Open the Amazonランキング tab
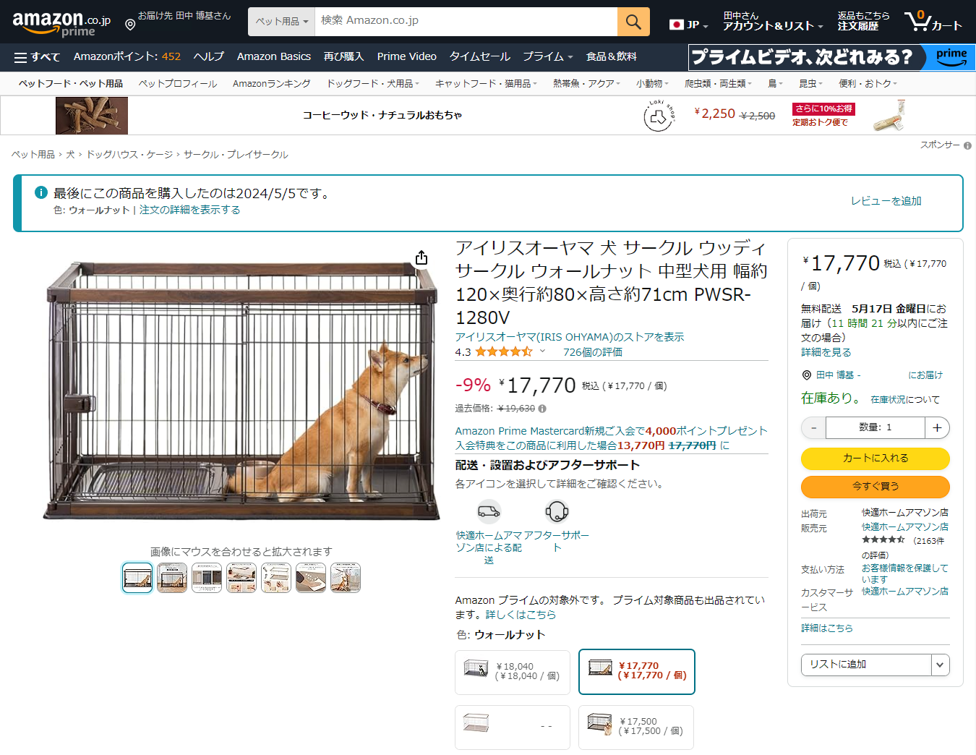Image resolution: width=976 pixels, height=755 pixels. pos(272,84)
